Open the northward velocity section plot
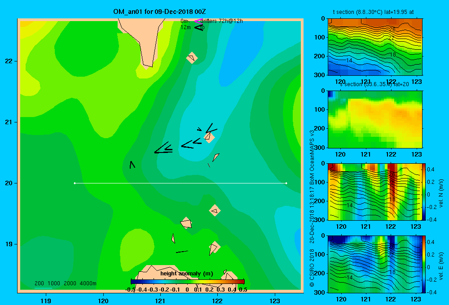 pyautogui.click(x=375, y=192)
